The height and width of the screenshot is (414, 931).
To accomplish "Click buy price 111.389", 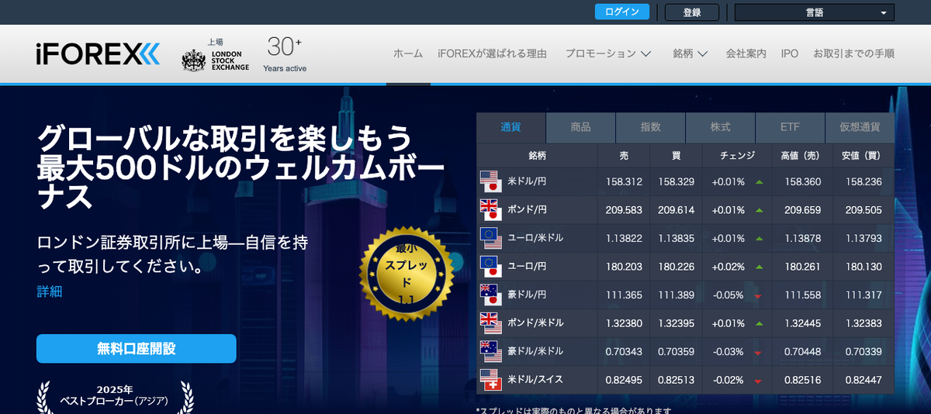I will coord(676,295).
